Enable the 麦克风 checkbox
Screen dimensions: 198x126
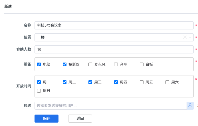[x=90, y=64]
